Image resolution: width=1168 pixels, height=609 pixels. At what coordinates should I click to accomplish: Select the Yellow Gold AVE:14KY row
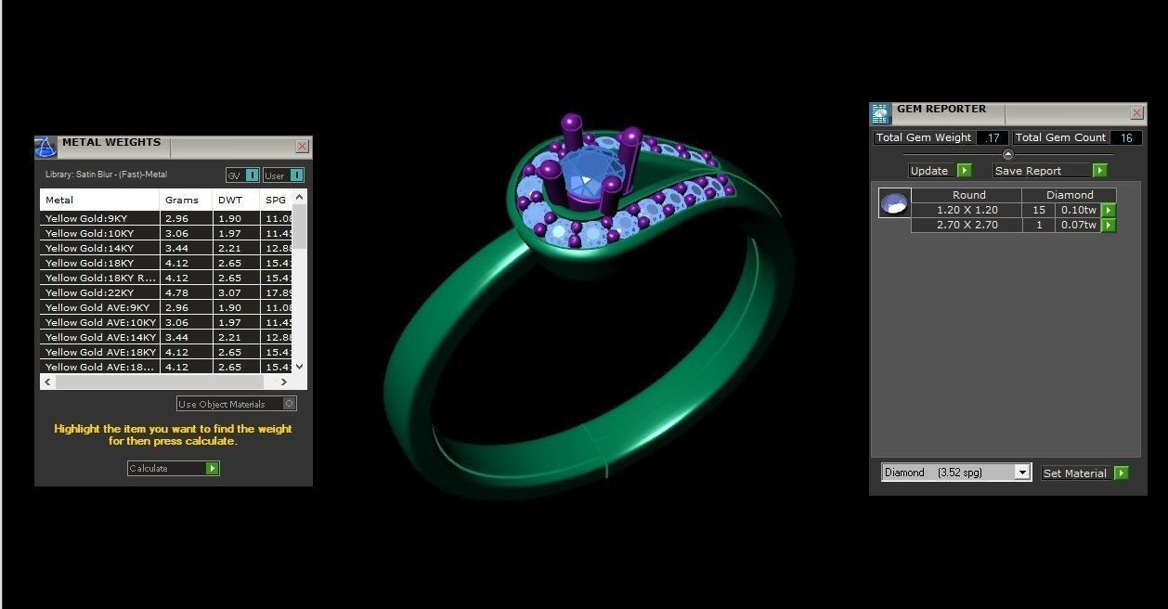166,337
